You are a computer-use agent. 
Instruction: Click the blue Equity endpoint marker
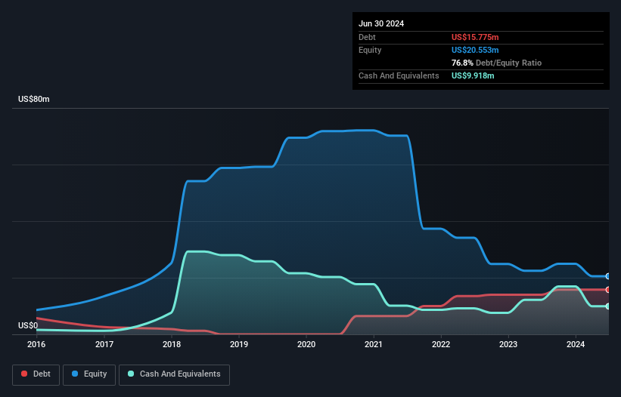[608, 276]
